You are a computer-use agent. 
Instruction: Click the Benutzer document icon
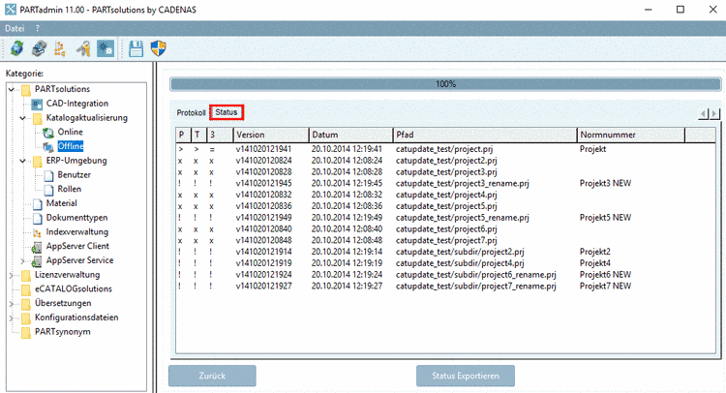48,175
